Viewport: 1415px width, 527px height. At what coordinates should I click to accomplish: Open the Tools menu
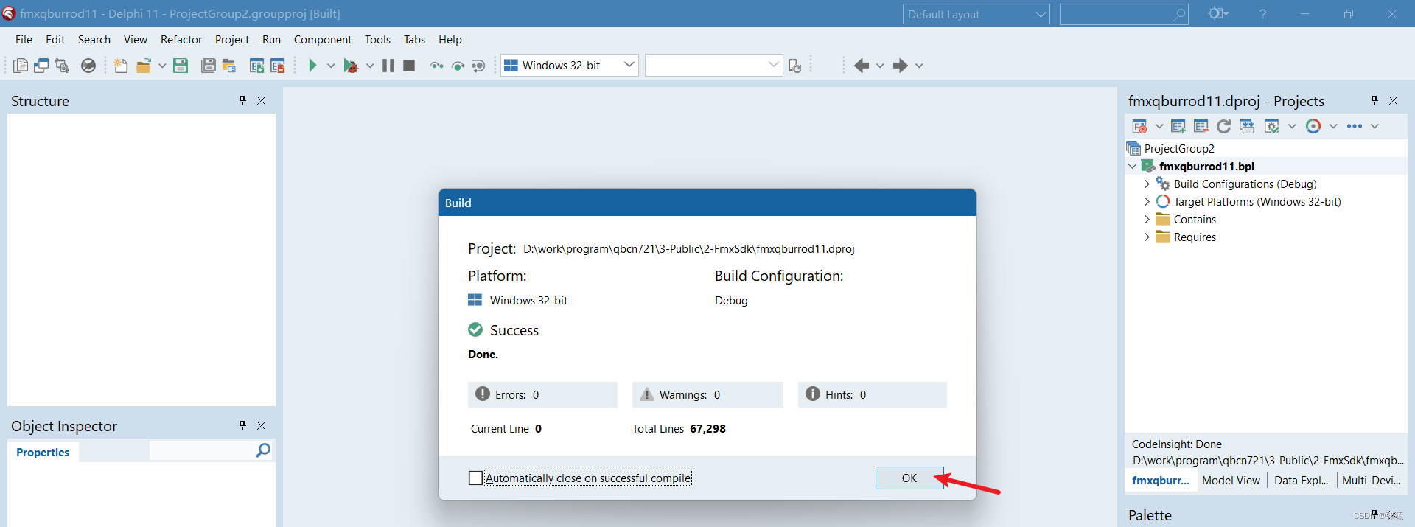pos(377,40)
